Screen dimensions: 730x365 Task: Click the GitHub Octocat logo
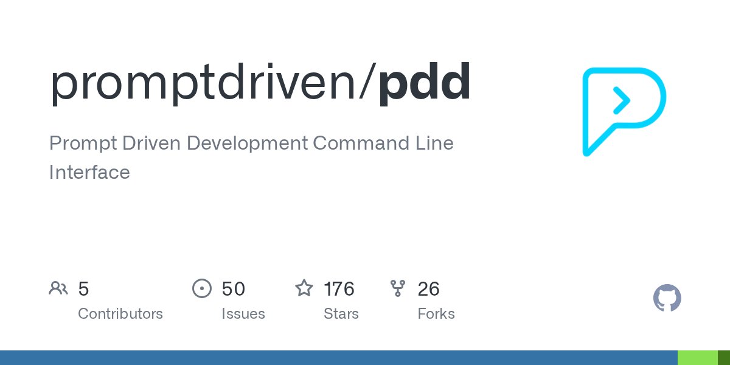click(x=667, y=299)
